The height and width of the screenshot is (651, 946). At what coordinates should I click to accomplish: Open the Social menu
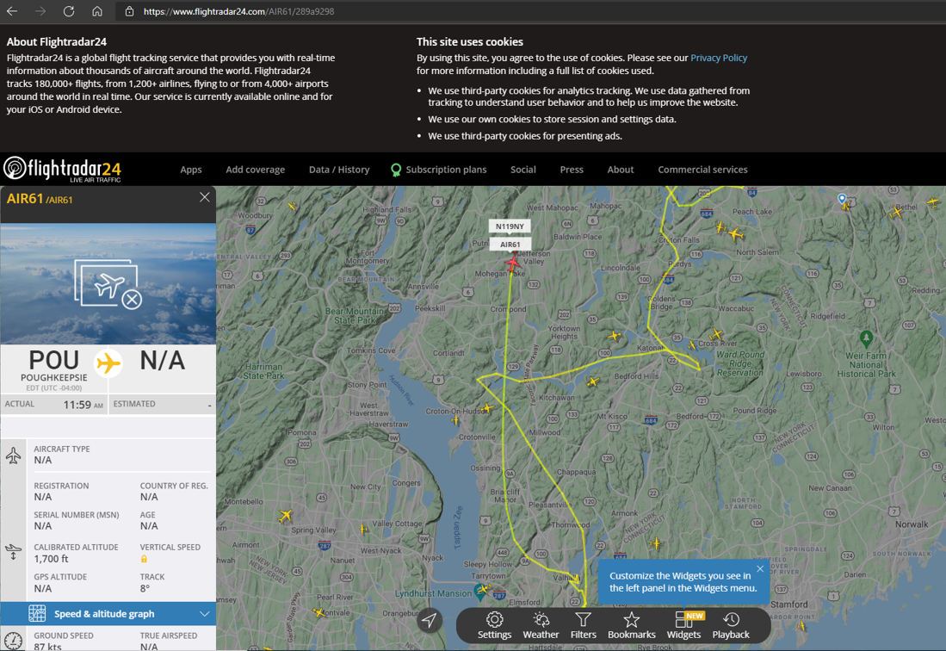tap(523, 170)
